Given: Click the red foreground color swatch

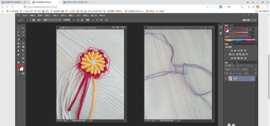Looking at the screenshot, I should coord(19,66).
